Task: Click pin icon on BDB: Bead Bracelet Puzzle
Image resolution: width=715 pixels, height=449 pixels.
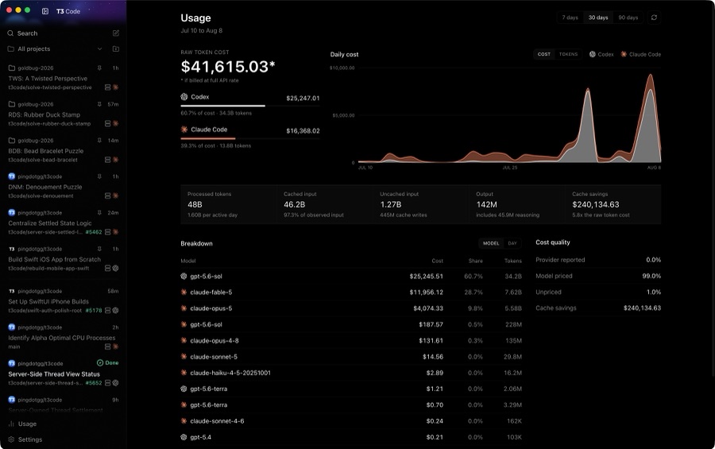Action: 99,141
